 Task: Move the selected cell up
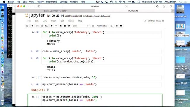click(52, 26)
